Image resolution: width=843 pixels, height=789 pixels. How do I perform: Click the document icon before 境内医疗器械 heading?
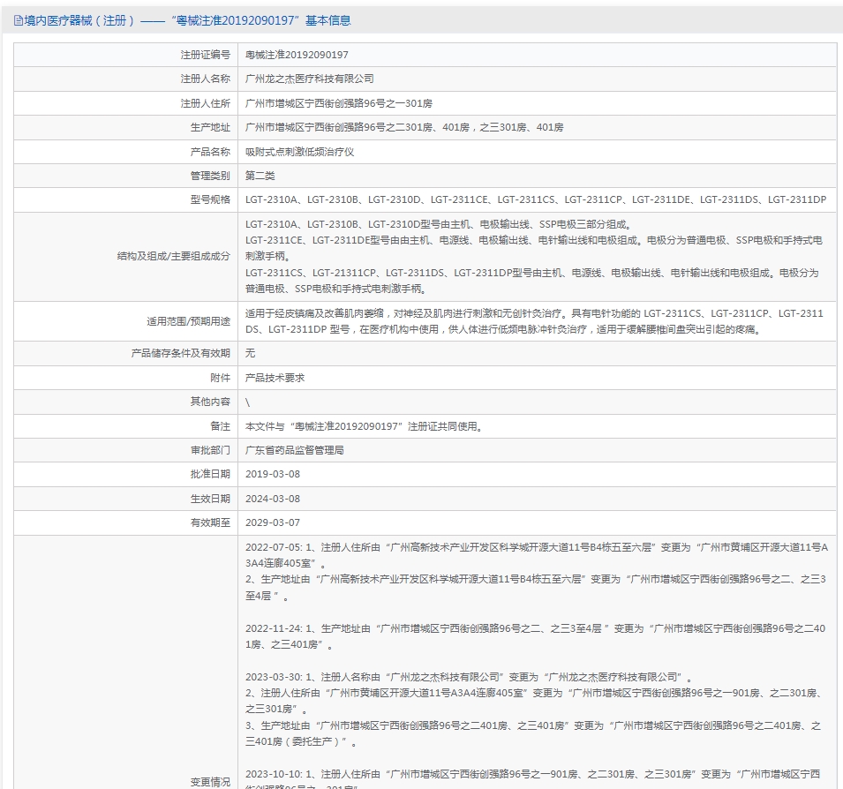[19, 21]
